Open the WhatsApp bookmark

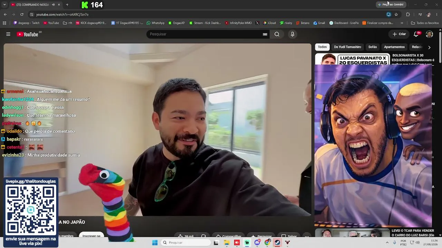(155, 23)
